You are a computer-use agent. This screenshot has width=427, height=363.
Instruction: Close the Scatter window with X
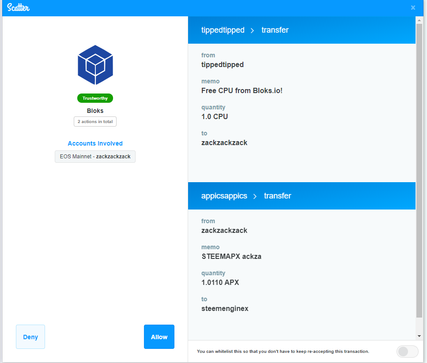(413, 7)
